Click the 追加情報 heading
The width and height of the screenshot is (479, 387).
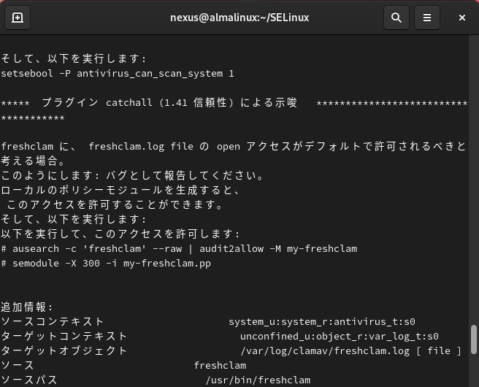pos(28,307)
